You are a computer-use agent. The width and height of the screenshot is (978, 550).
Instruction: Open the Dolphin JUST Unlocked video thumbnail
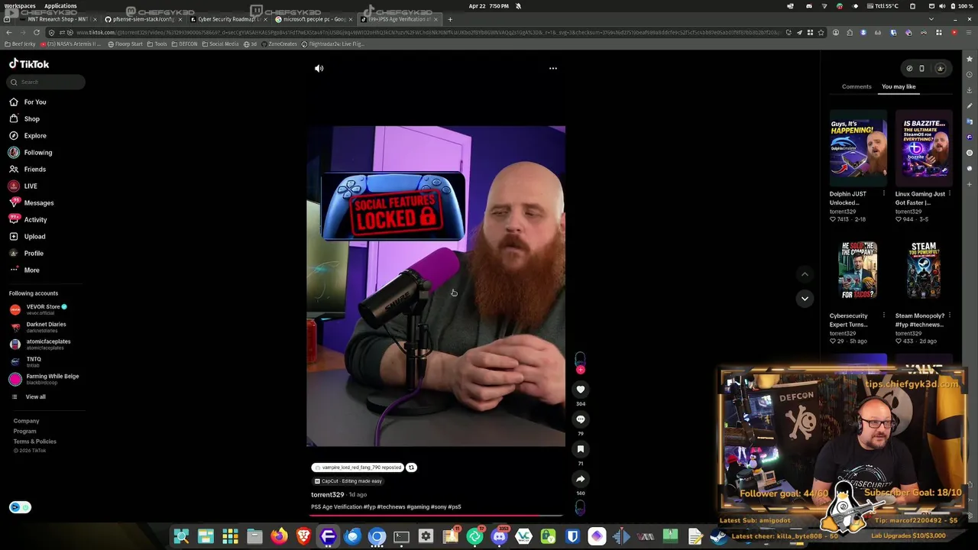click(858, 148)
